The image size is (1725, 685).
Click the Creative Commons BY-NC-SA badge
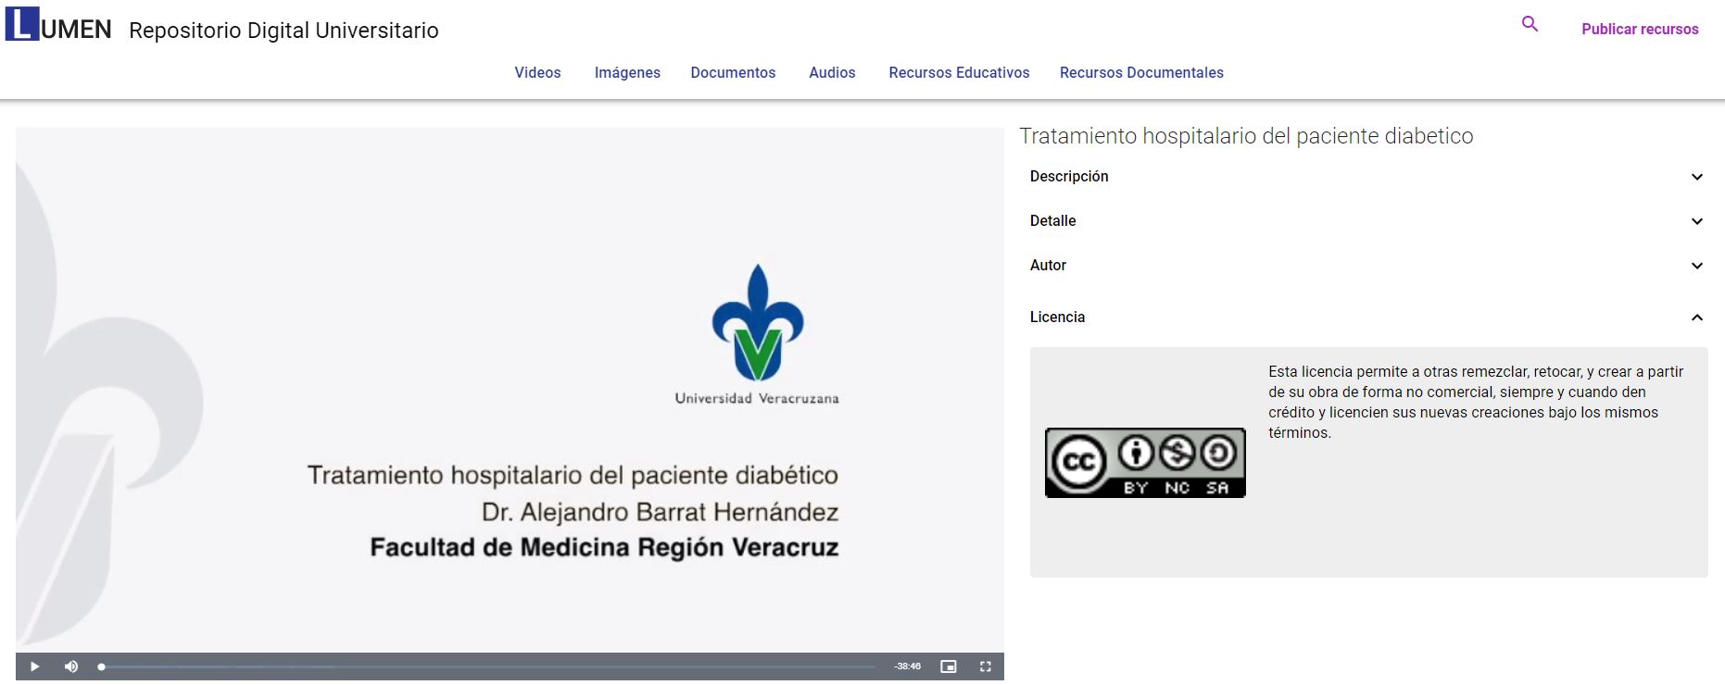point(1145,463)
